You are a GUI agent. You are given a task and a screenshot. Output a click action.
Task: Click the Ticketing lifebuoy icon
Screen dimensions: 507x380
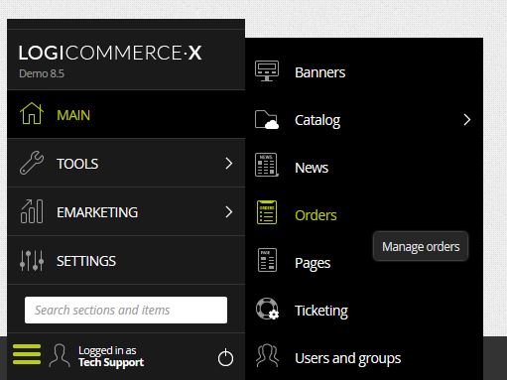click(267, 309)
